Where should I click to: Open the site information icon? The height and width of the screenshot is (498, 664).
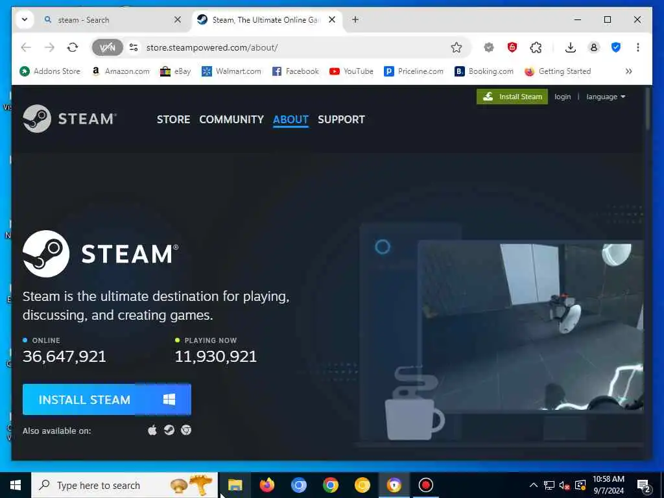[134, 47]
